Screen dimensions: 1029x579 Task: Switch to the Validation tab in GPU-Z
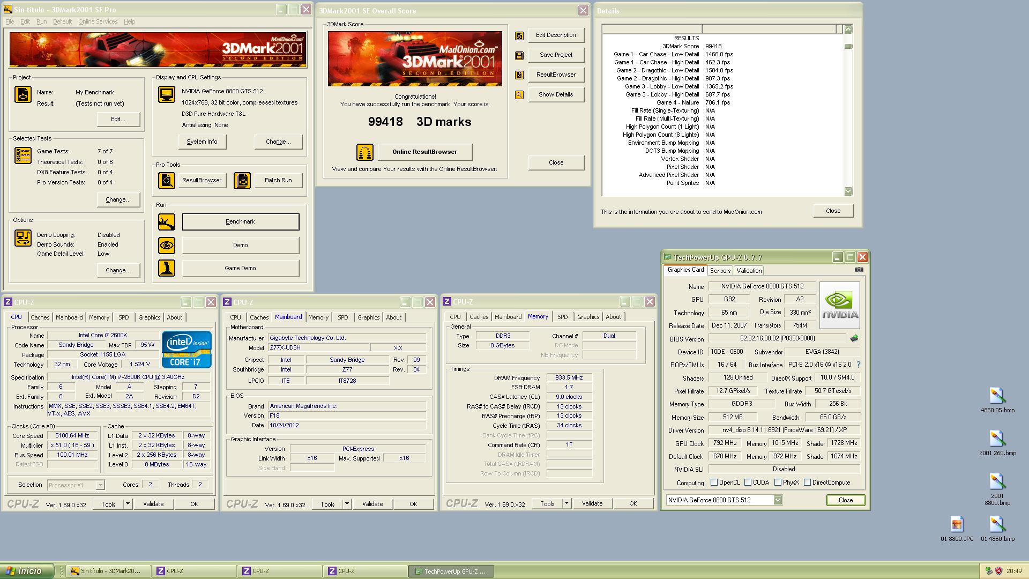click(x=749, y=271)
